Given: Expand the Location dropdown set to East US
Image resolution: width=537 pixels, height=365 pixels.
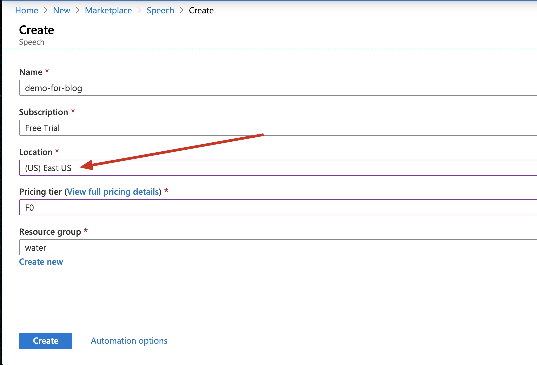Looking at the screenshot, I should pyautogui.click(x=267, y=168).
